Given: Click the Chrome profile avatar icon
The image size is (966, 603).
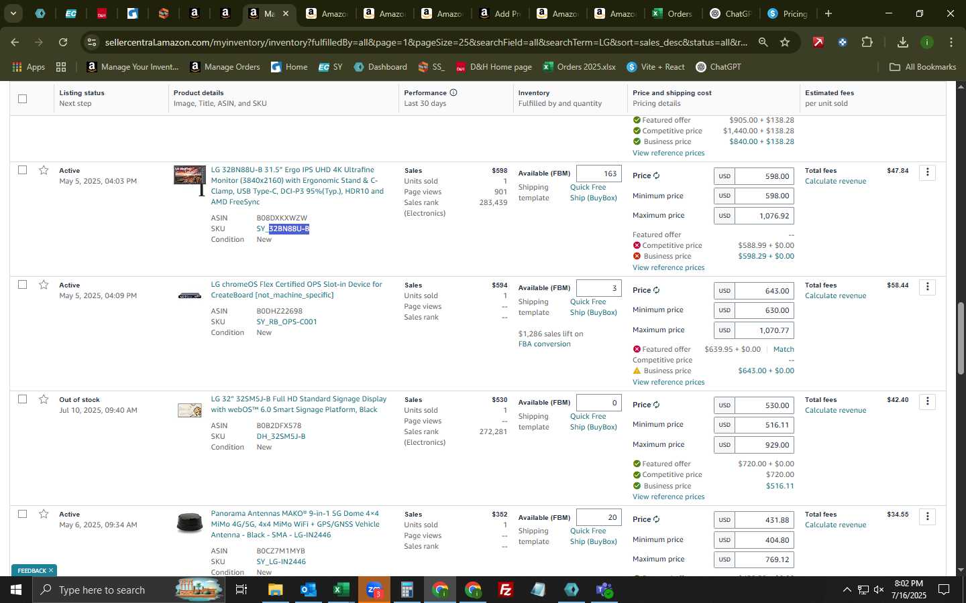Looking at the screenshot, I should pos(926,42).
